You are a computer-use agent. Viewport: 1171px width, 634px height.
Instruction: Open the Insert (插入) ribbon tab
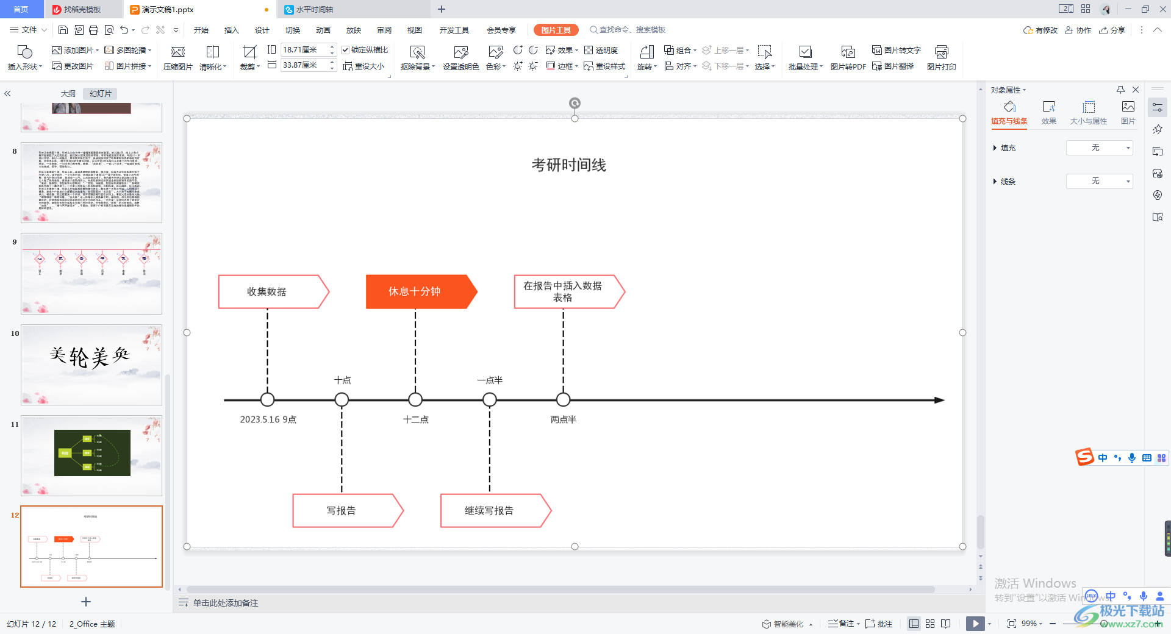click(x=231, y=30)
